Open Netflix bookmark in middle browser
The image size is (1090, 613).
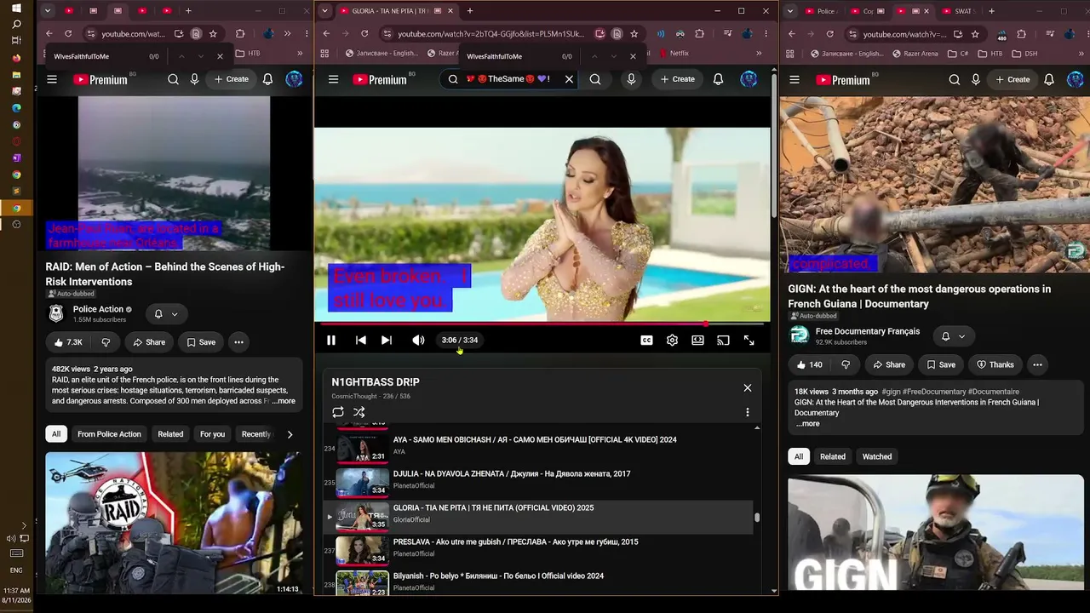[x=673, y=53]
